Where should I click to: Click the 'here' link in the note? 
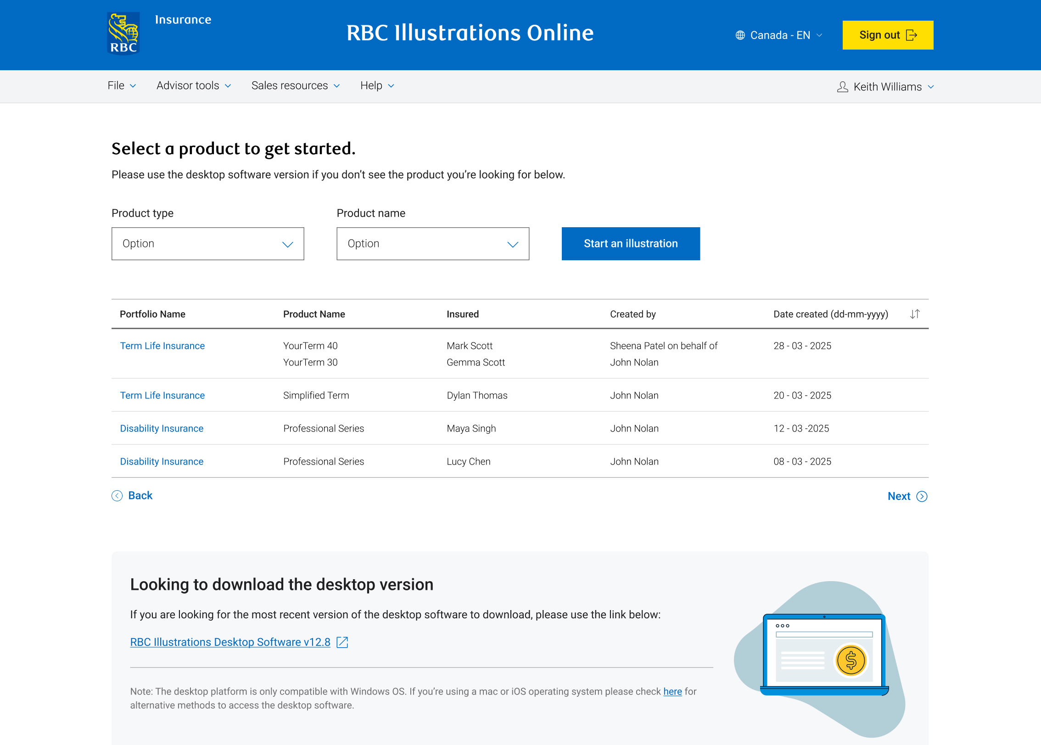point(672,691)
